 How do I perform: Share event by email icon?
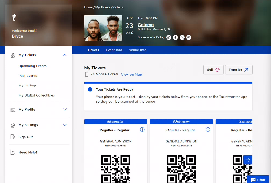coord(189,37)
